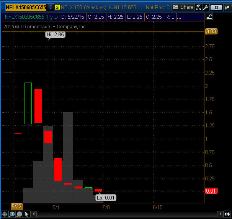Click the 6/8 date axis label
This screenshot has height=219, width=232.
(106, 207)
